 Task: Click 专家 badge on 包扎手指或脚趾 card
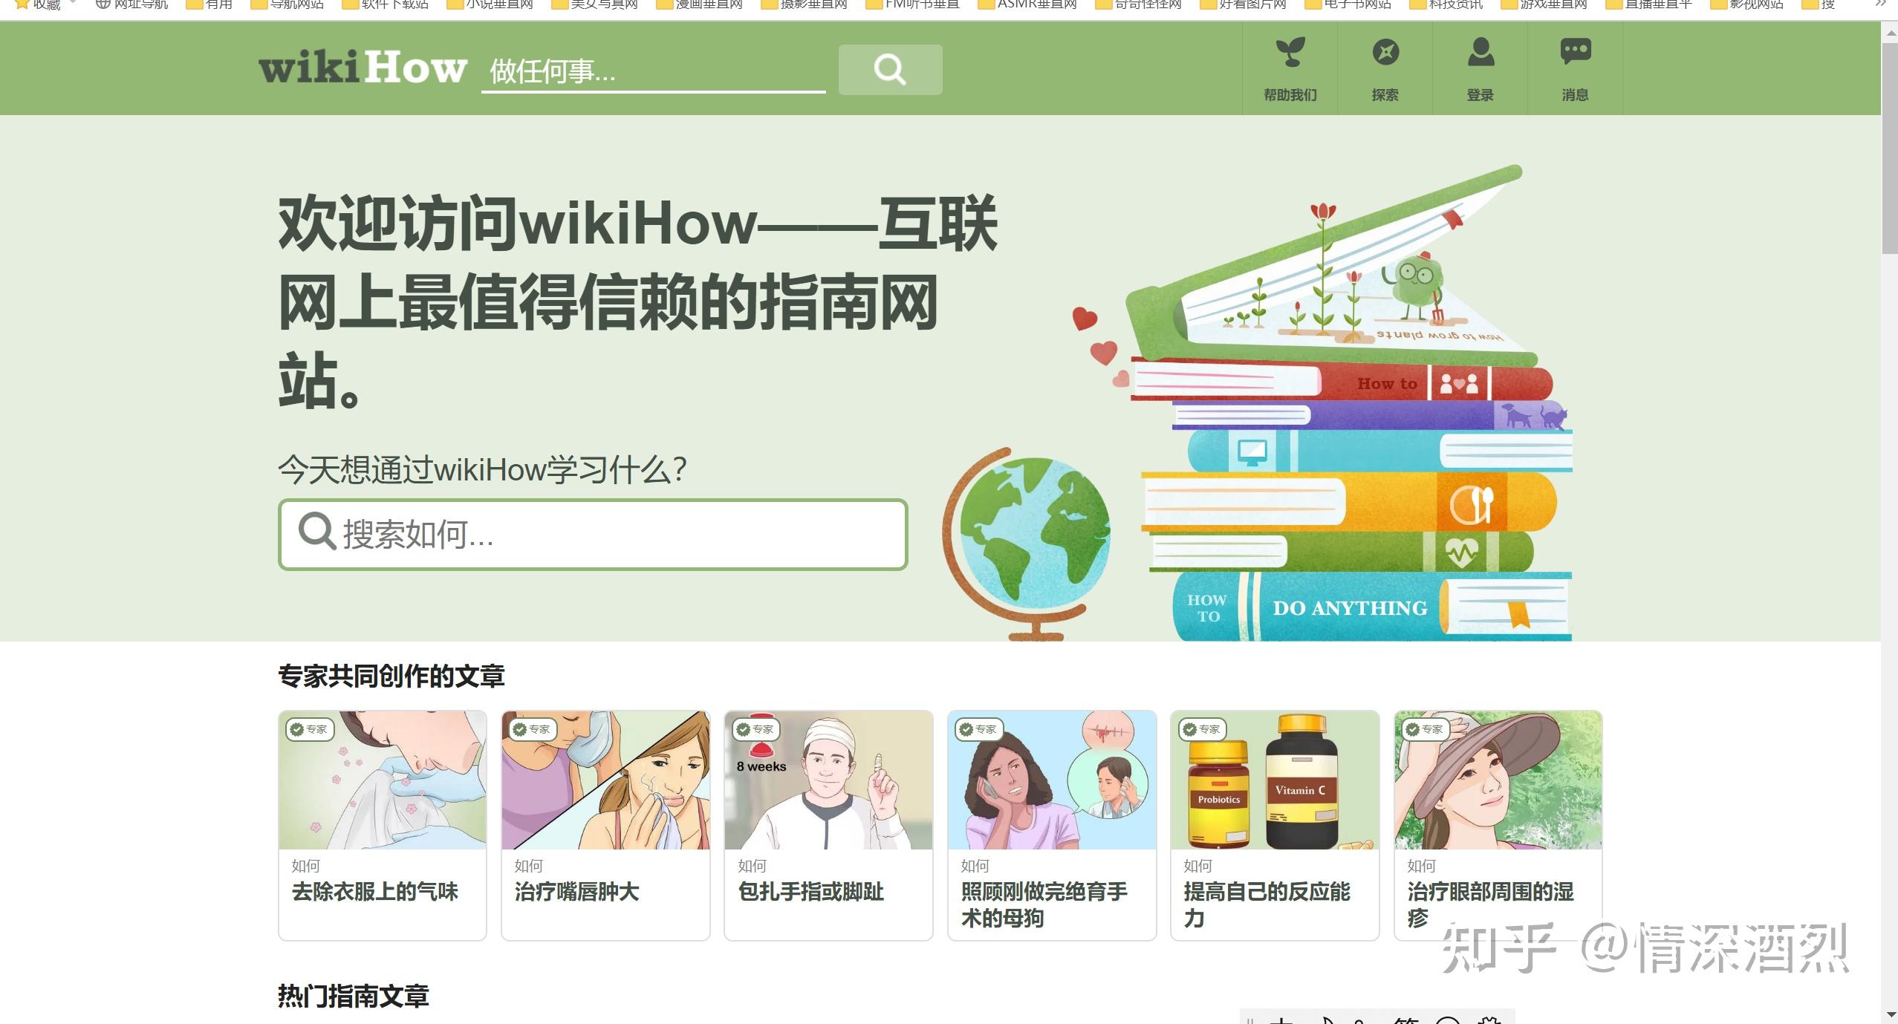755,729
